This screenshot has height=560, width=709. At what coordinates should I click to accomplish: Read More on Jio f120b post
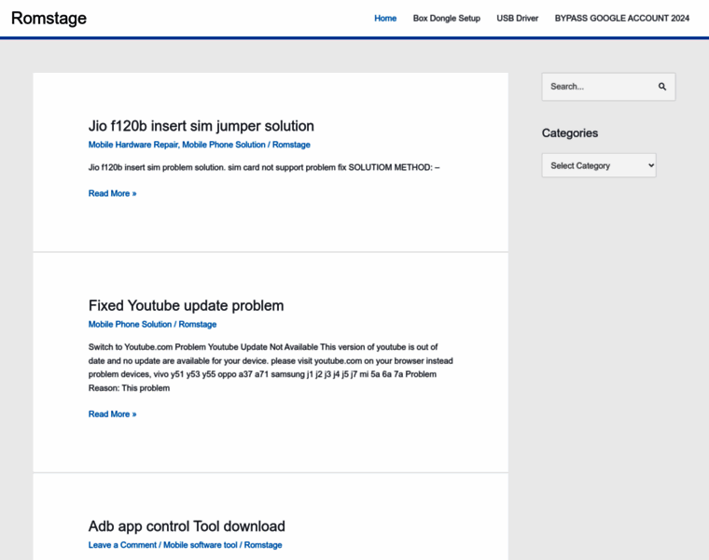[x=112, y=193]
